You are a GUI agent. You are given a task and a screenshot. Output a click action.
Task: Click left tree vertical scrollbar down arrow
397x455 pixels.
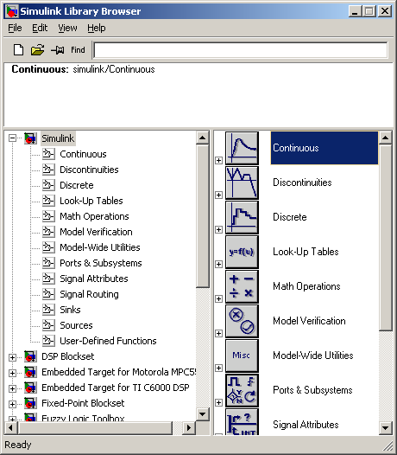coord(203,413)
